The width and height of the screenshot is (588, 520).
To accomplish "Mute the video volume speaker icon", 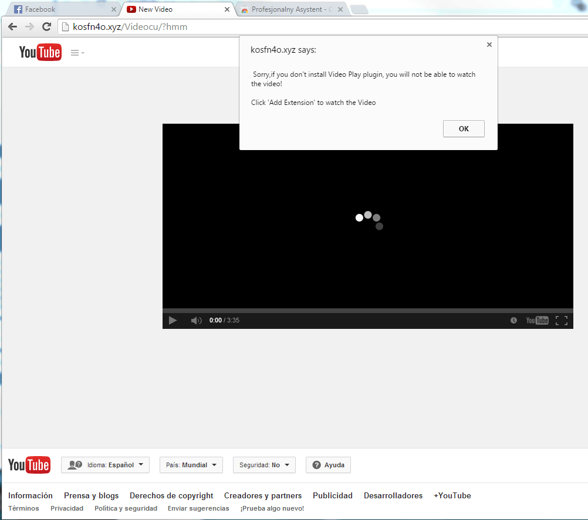I will tap(196, 320).
